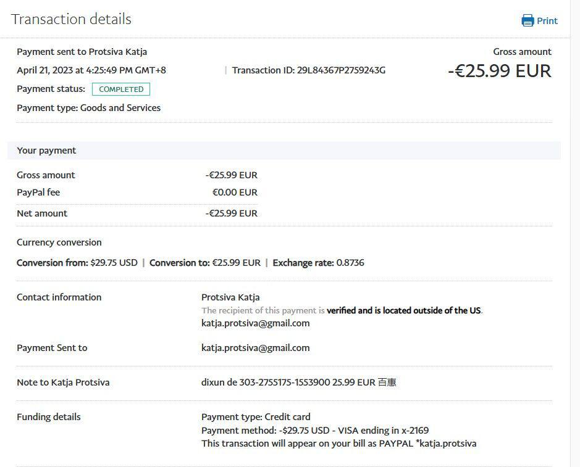Click the email address under Contact information
Screen dimensions: 580x467
point(255,323)
